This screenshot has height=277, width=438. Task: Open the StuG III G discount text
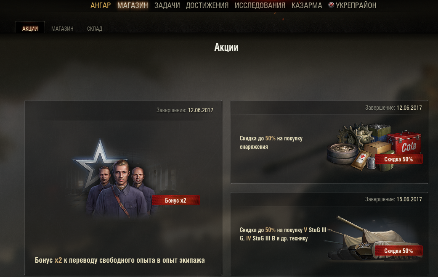(x=283, y=234)
